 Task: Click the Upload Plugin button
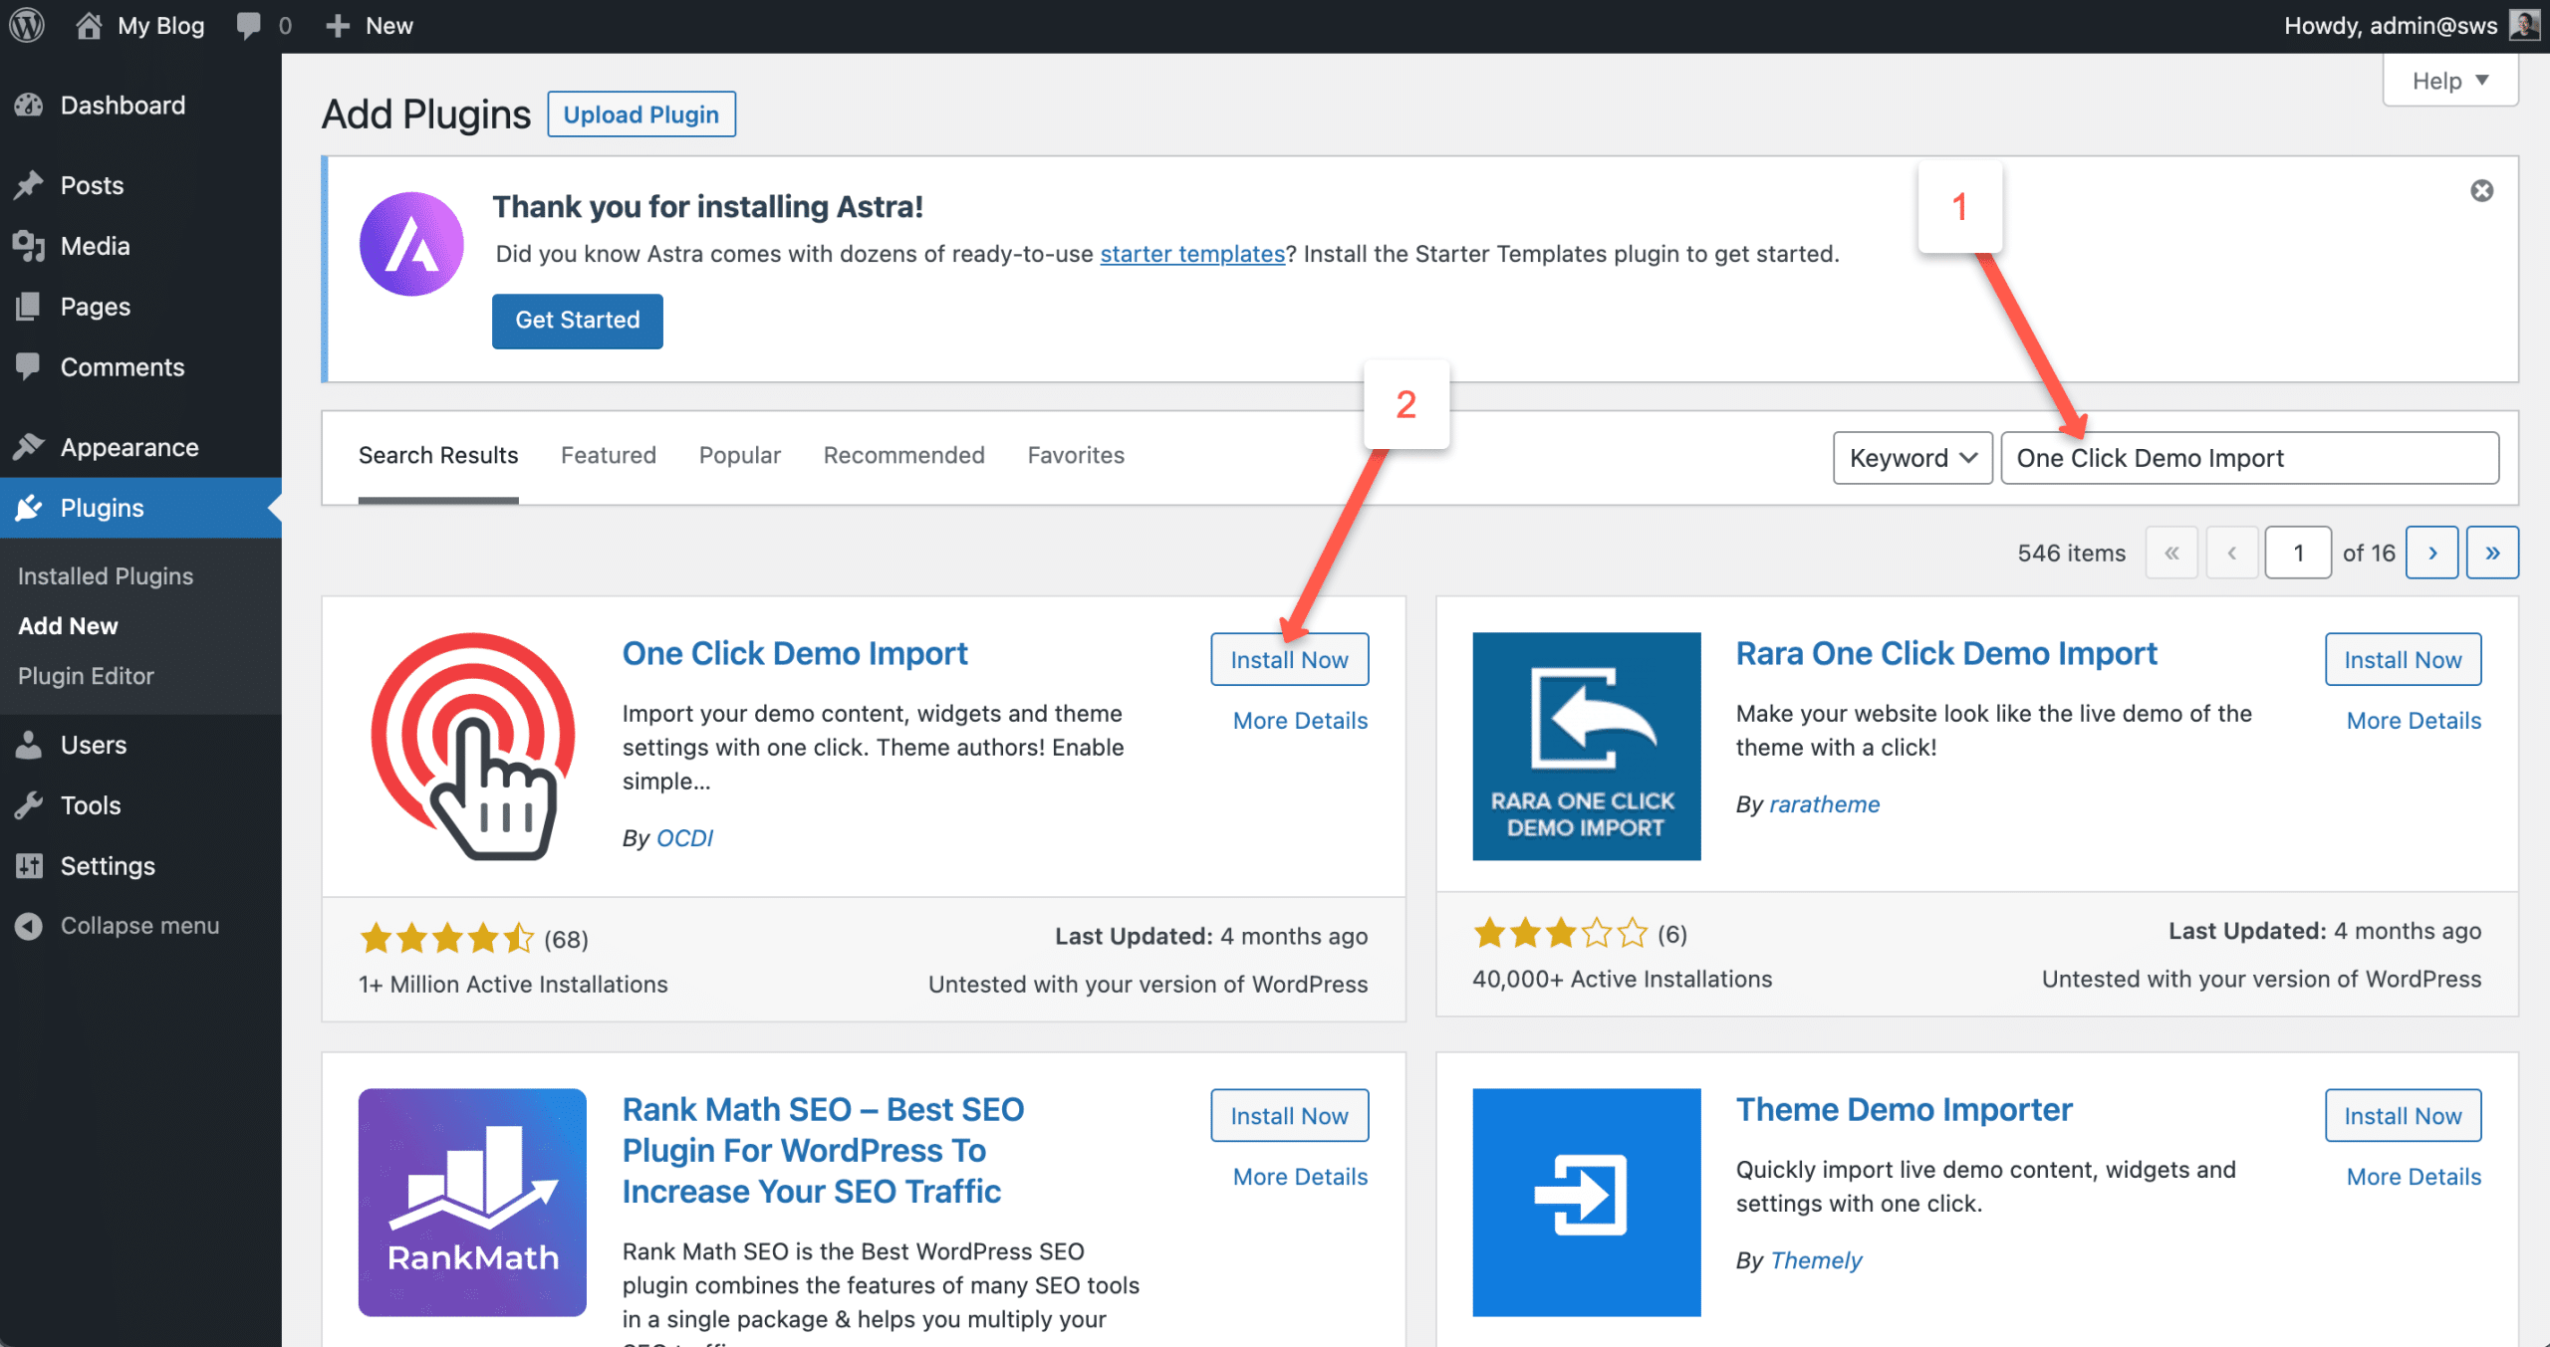pyautogui.click(x=640, y=114)
